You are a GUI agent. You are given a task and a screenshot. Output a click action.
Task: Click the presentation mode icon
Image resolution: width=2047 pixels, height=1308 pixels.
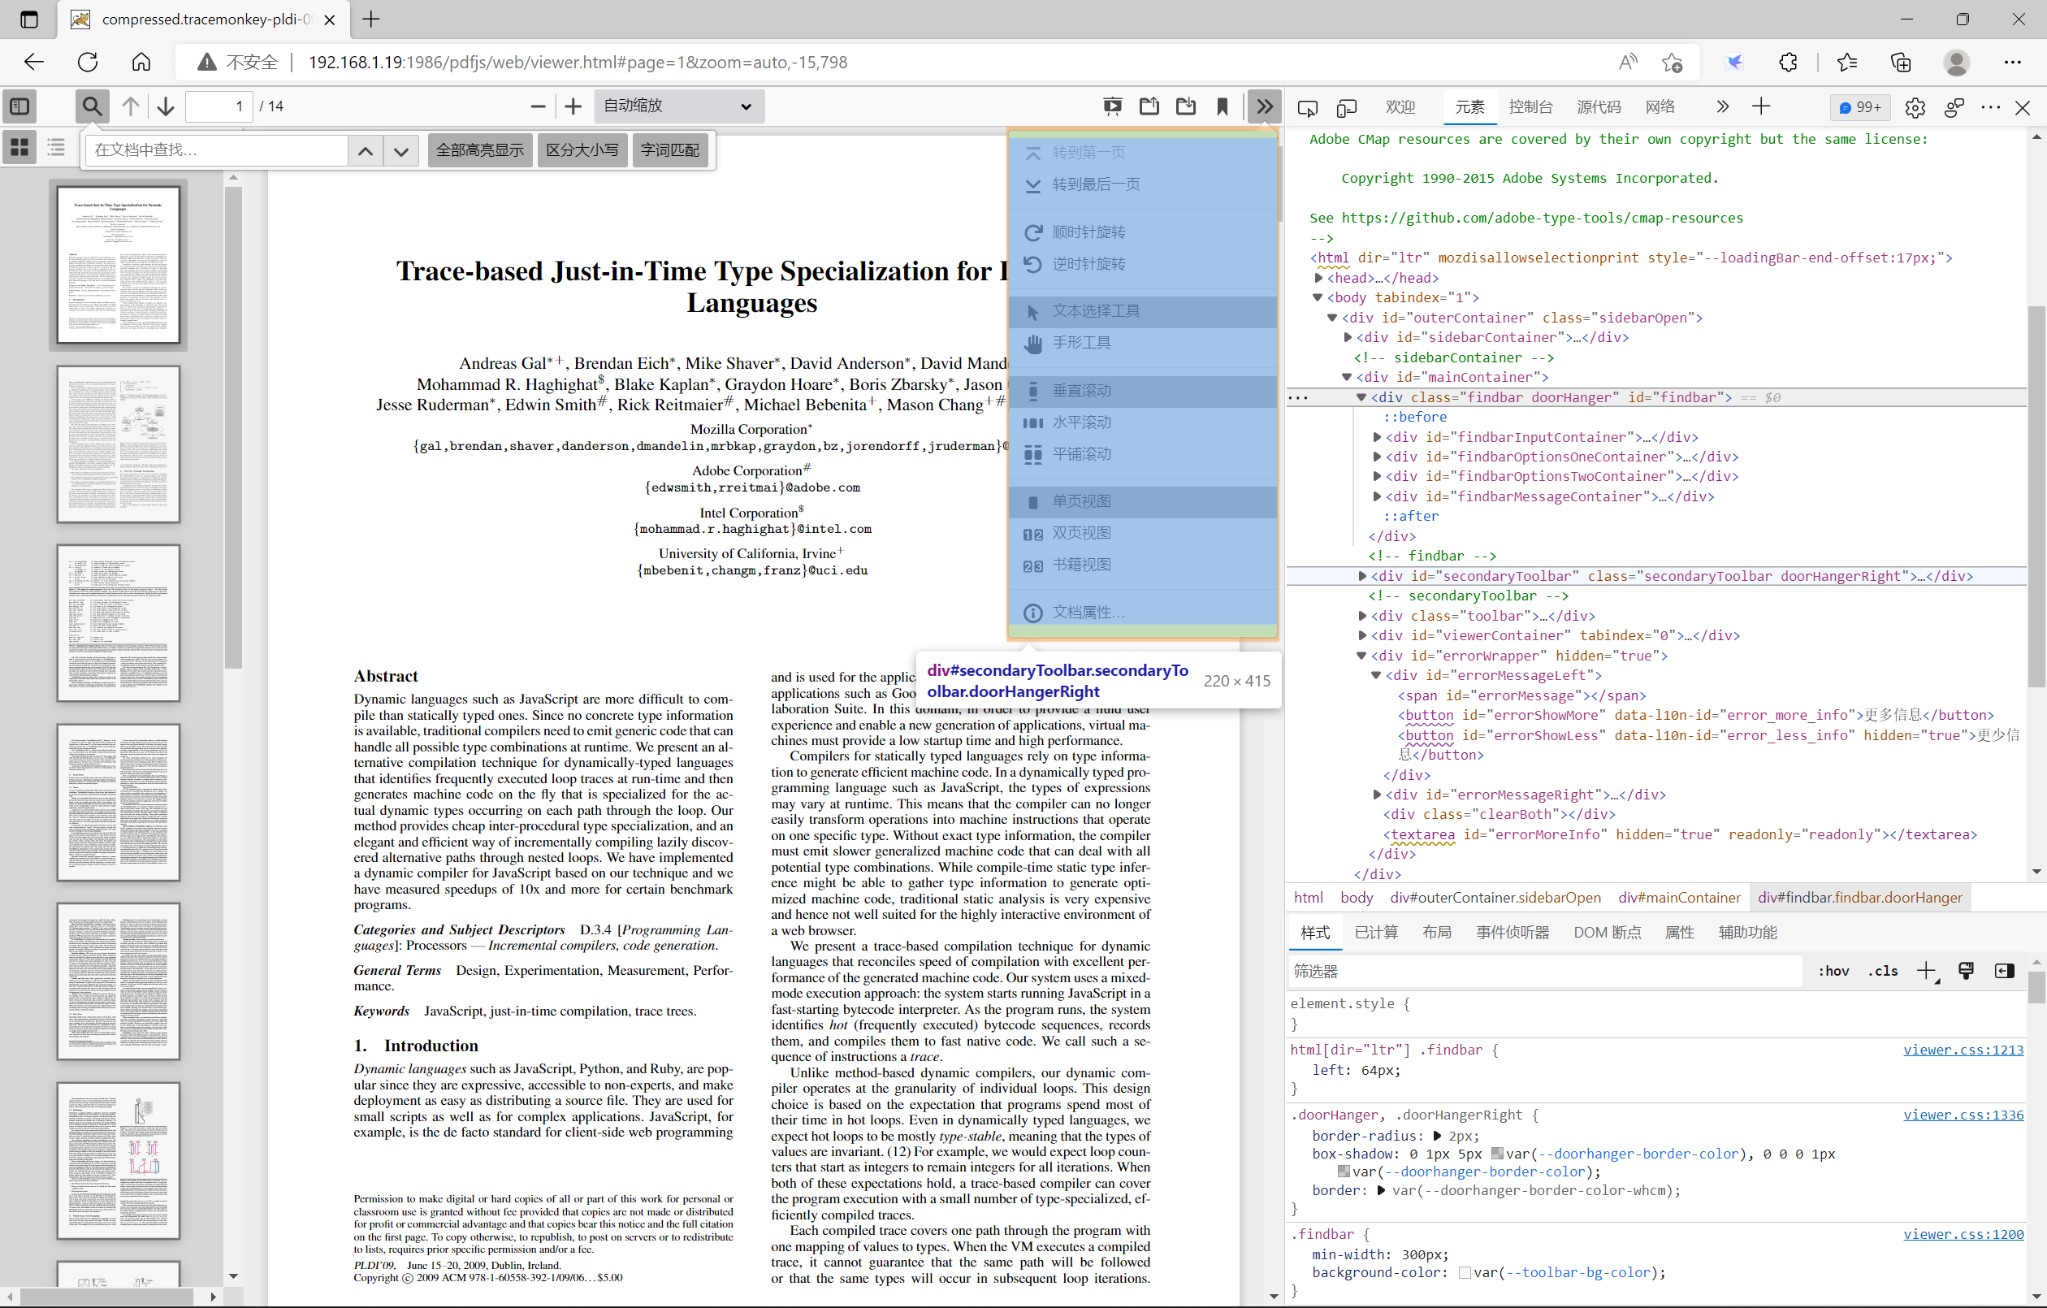1112,106
